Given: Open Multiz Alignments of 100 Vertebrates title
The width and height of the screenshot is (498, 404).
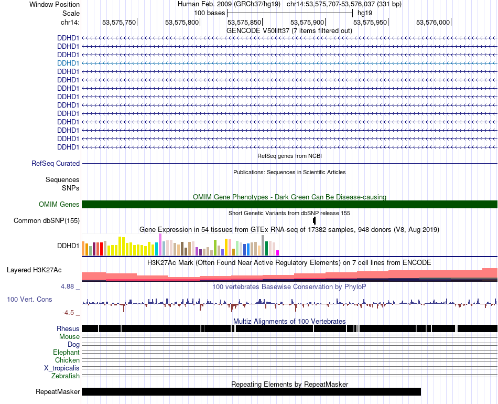Looking at the screenshot, I should point(289,321).
